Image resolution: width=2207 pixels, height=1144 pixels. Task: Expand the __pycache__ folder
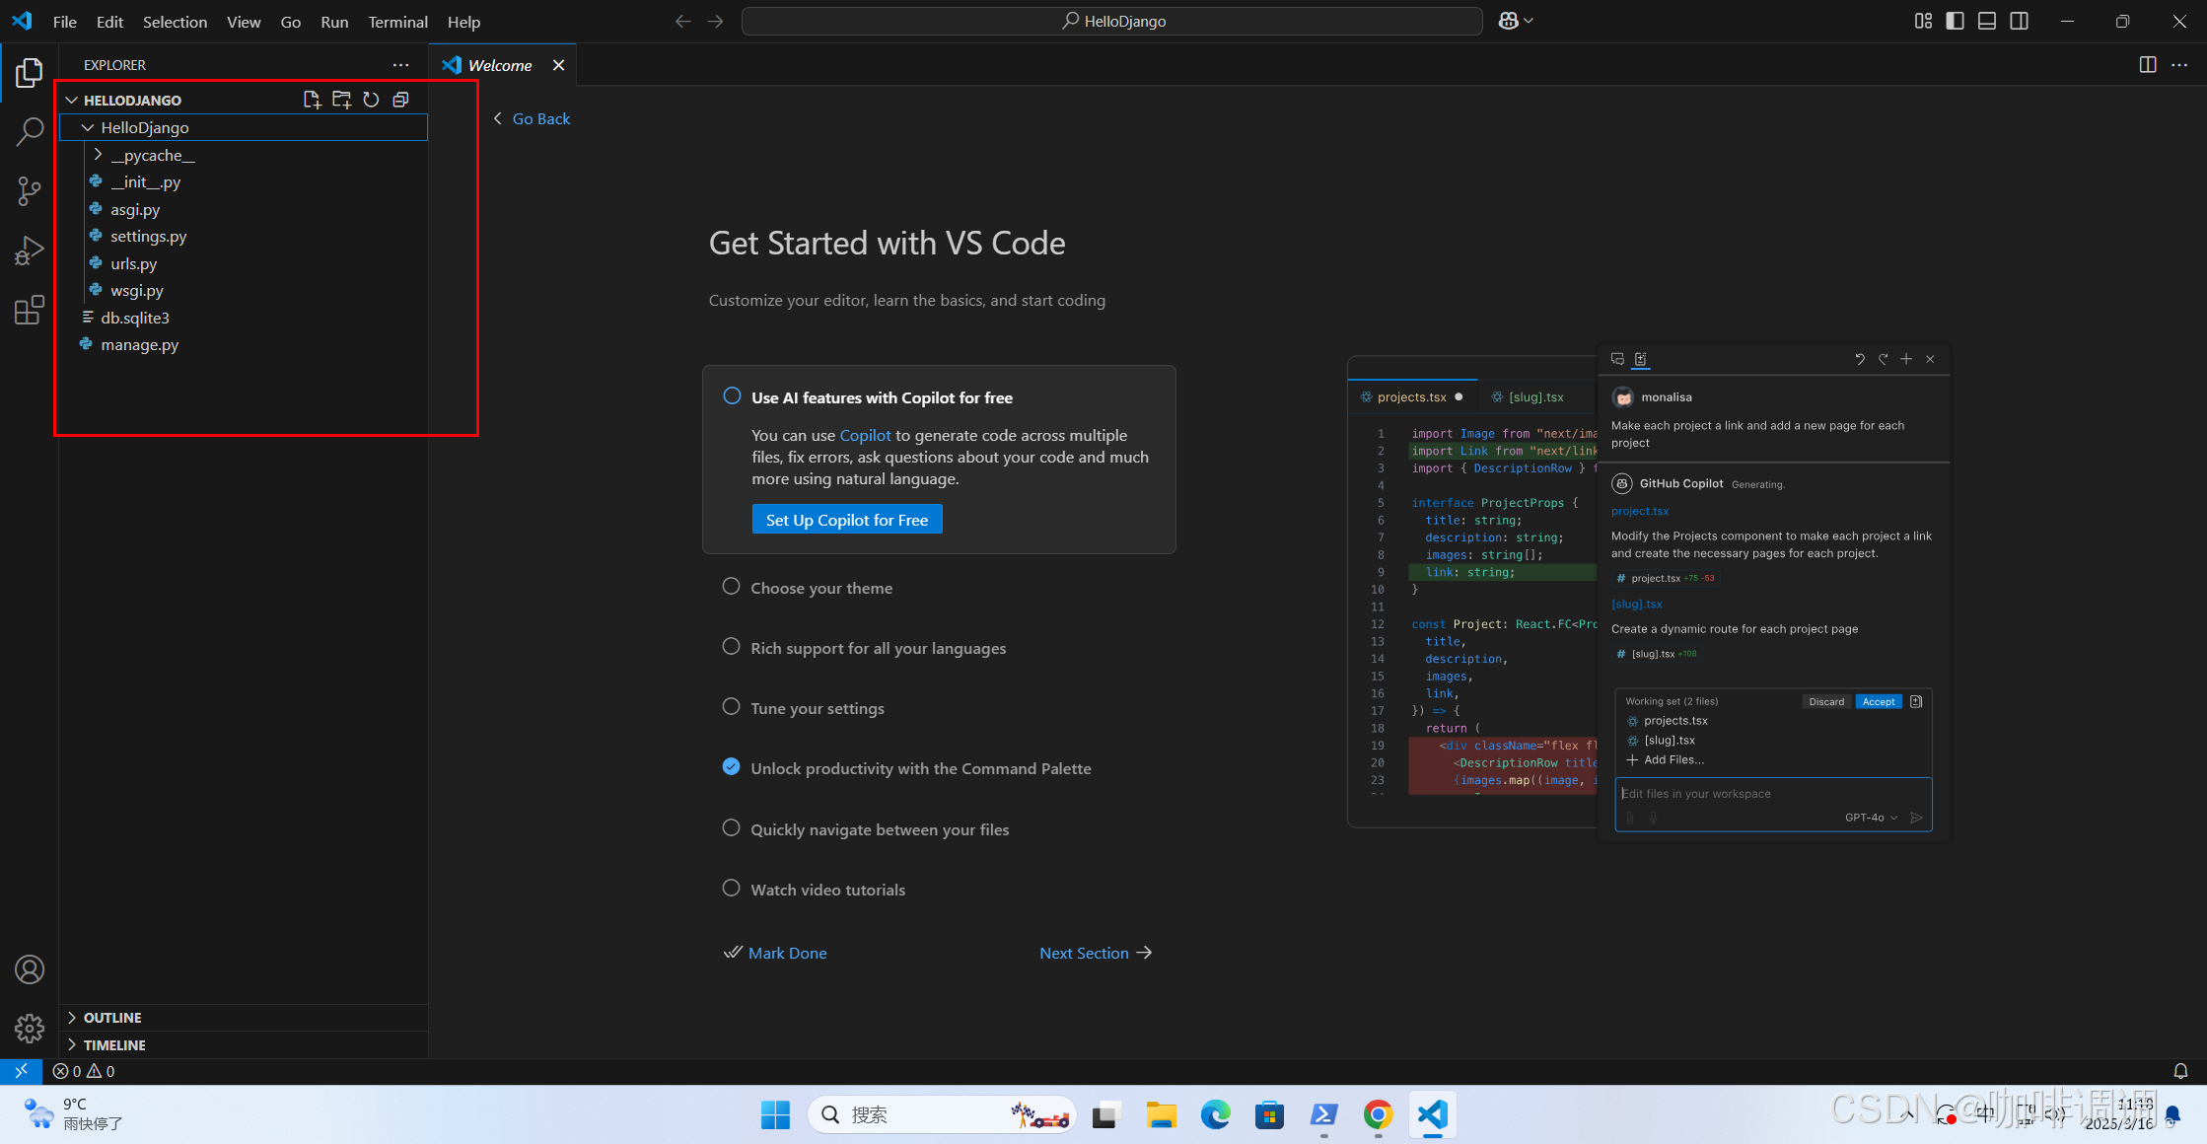[152, 155]
